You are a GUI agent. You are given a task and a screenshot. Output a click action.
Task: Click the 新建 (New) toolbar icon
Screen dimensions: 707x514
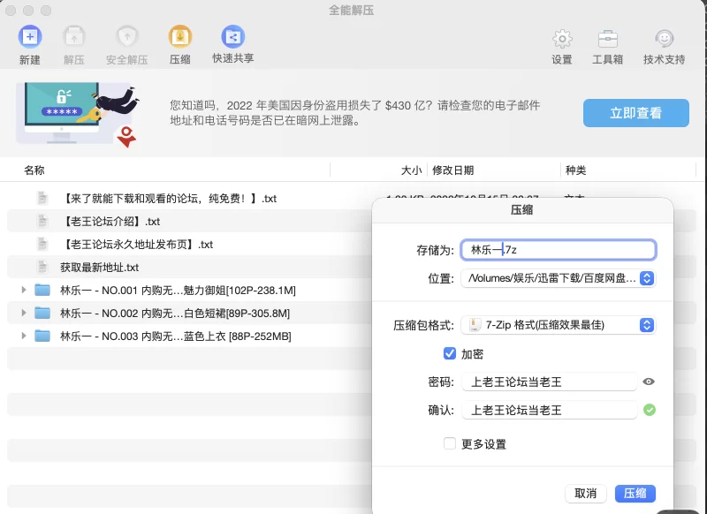tap(29, 37)
